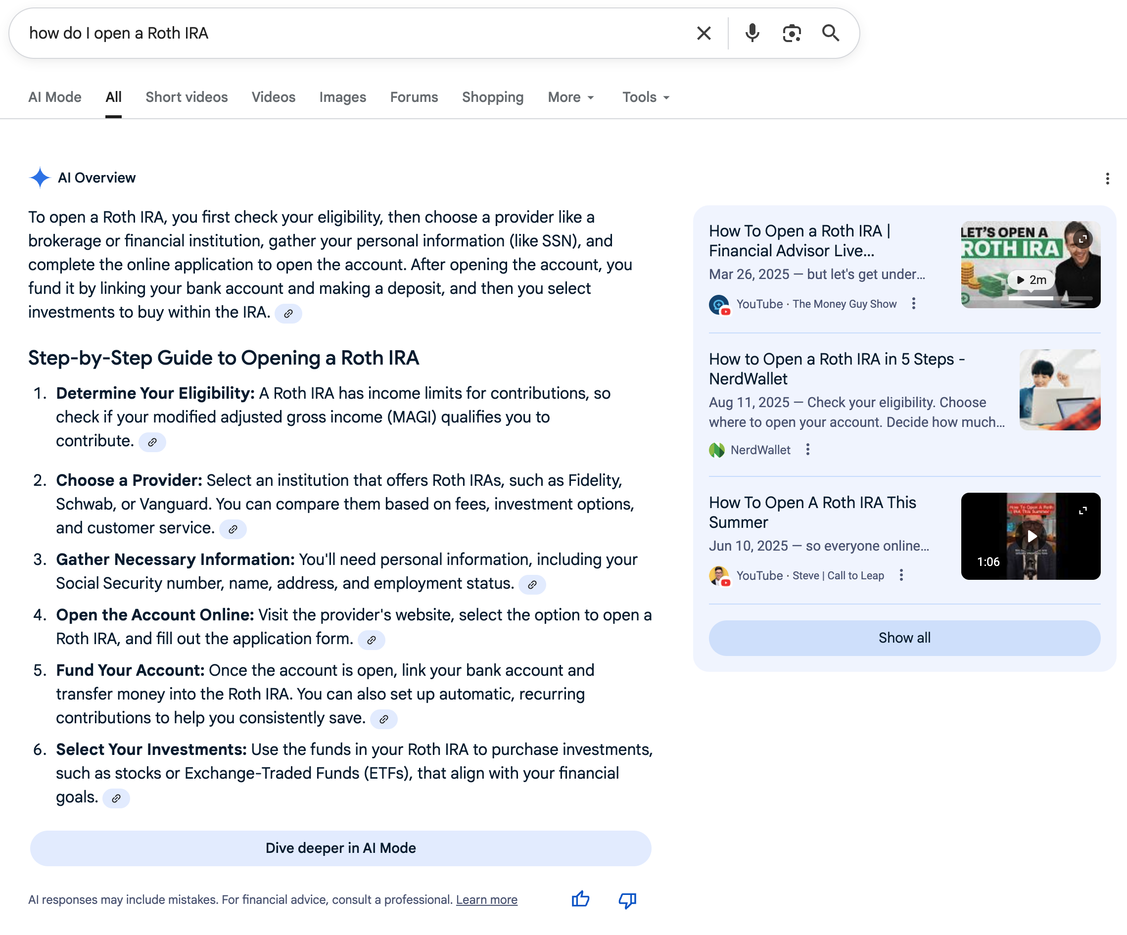Screen dimensions: 1127x935
Task: Open source link after Determine Your Eligibility
Action: coord(152,442)
